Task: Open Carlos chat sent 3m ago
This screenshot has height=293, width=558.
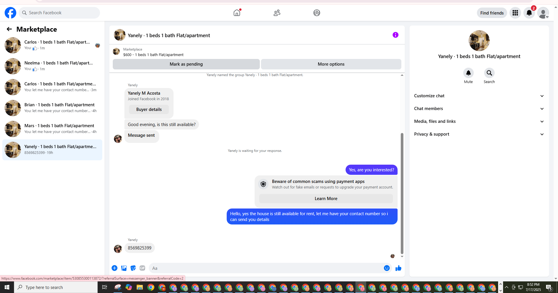Action: point(52,87)
